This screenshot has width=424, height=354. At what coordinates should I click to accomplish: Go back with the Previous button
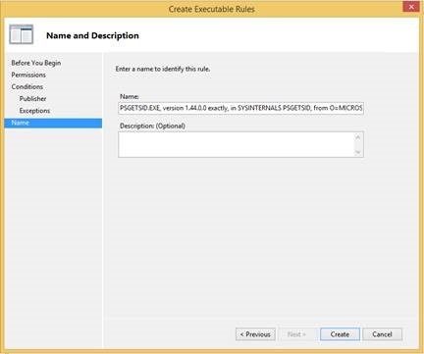[255, 334]
